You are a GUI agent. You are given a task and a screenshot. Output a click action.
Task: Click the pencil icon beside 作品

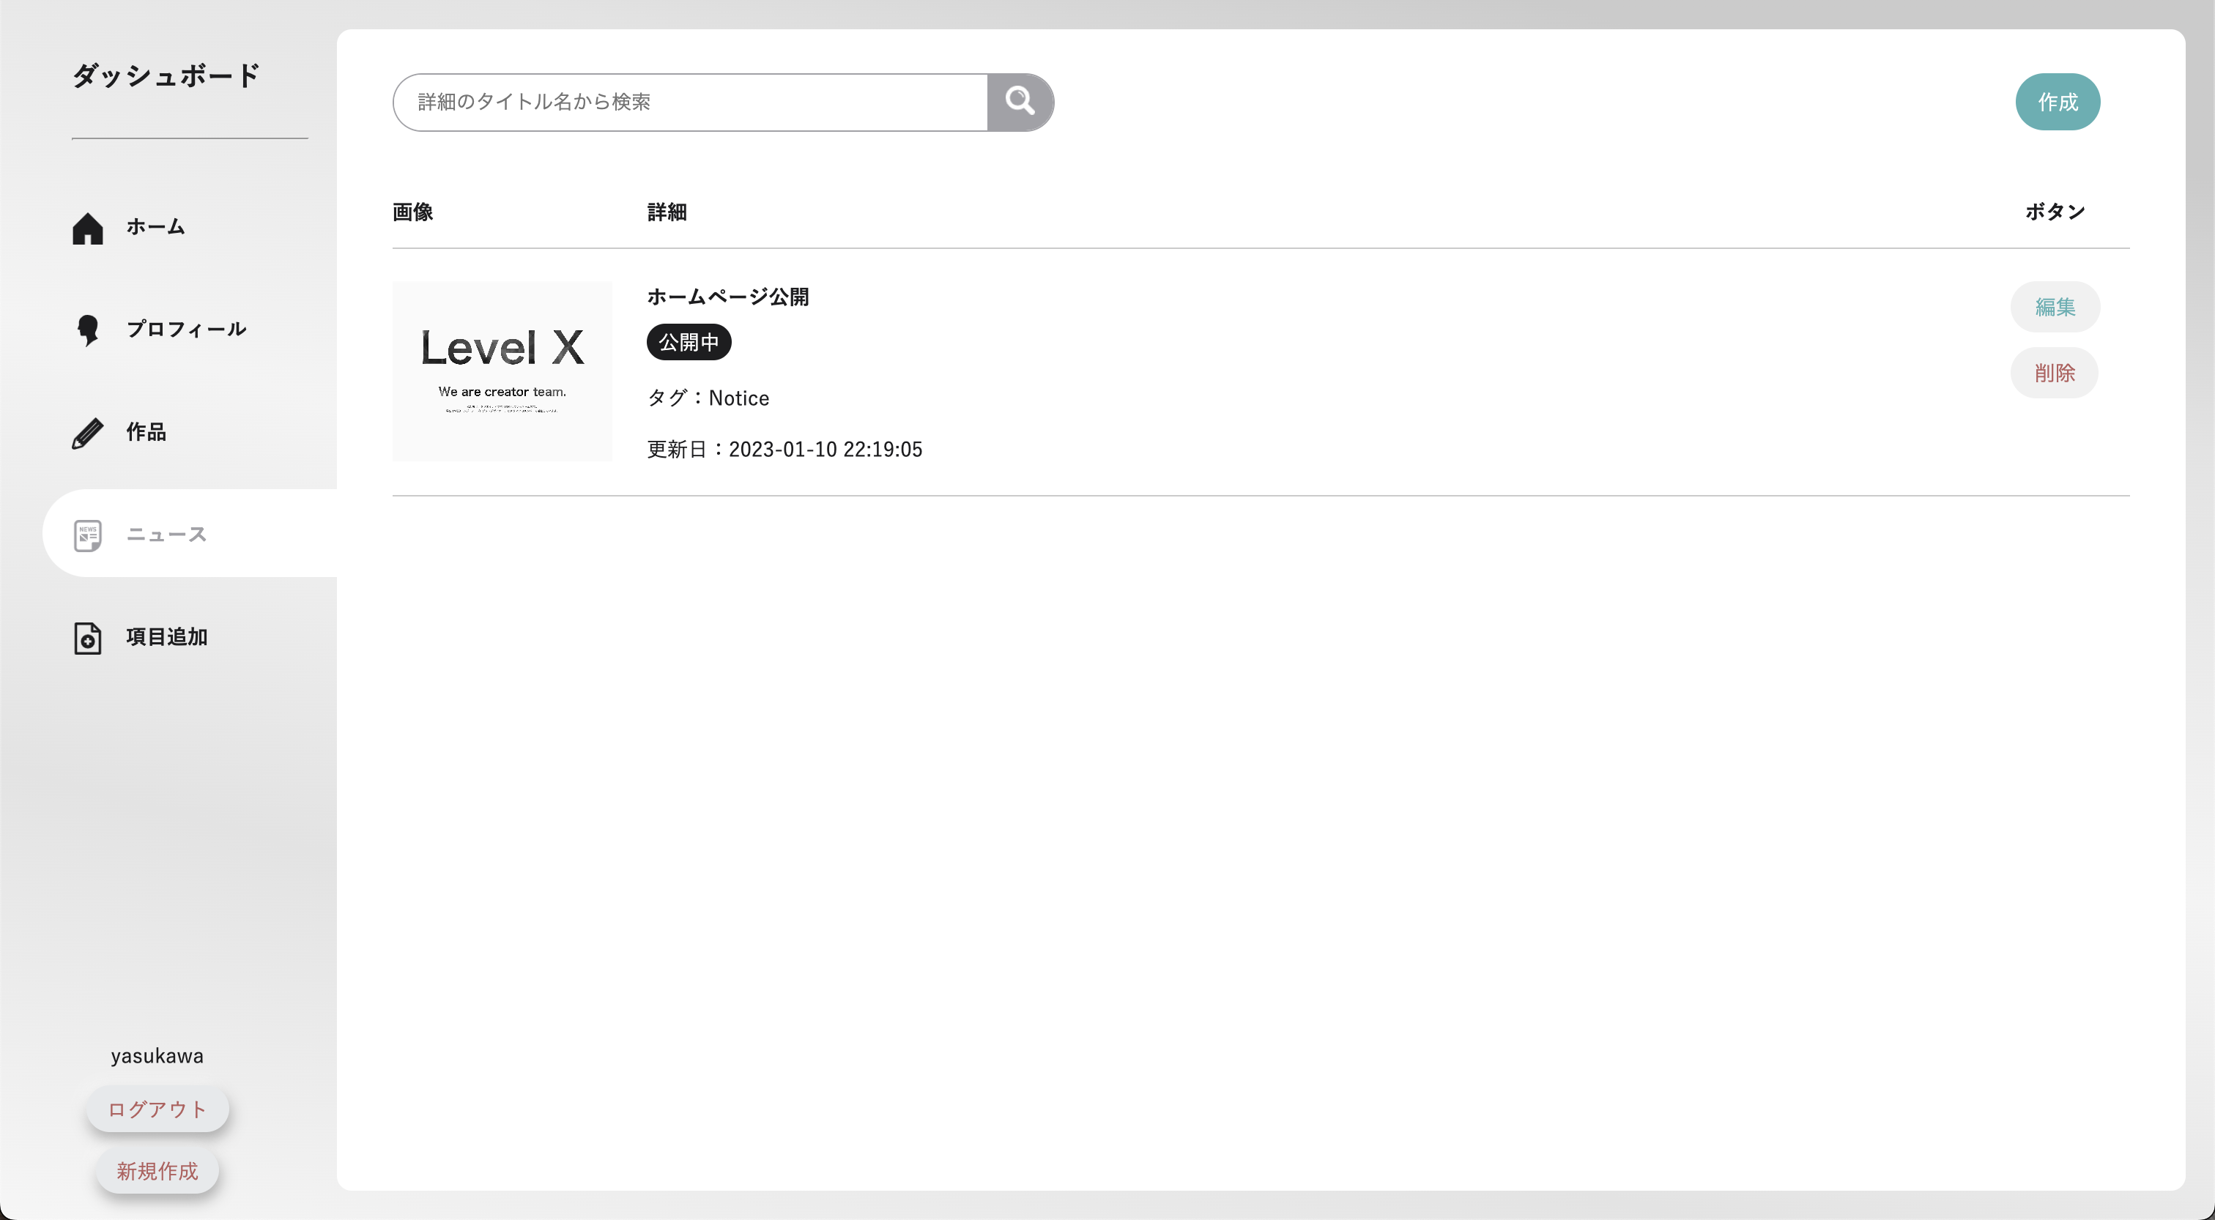tap(88, 434)
